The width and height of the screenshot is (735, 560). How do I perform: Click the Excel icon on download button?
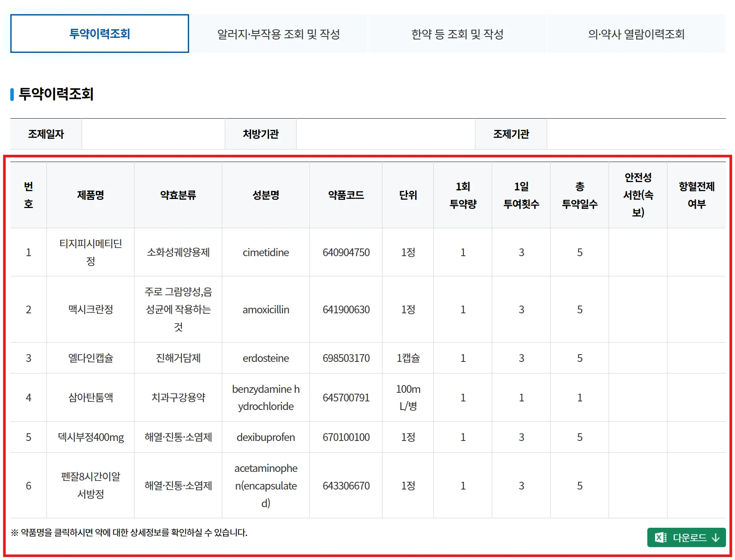coord(660,537)
